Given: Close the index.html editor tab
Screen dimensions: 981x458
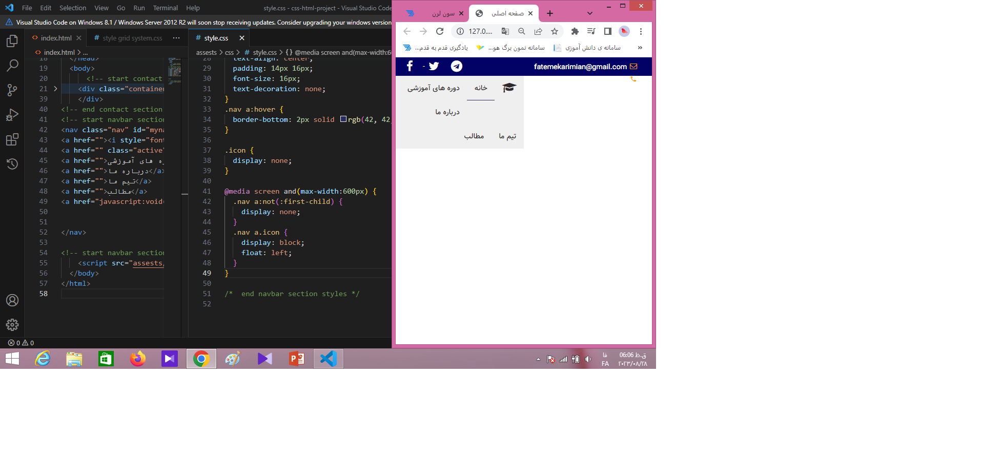Looking at the screenshot, I should click(x=79, y=38).
